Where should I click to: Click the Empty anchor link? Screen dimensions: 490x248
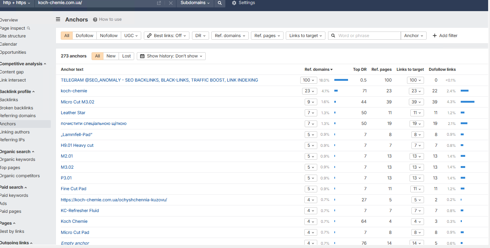click(75, 243)
